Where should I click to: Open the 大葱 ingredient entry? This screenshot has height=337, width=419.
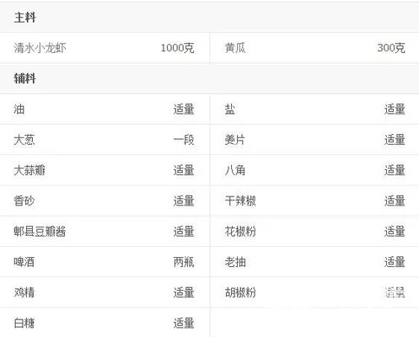coord(24,140)
